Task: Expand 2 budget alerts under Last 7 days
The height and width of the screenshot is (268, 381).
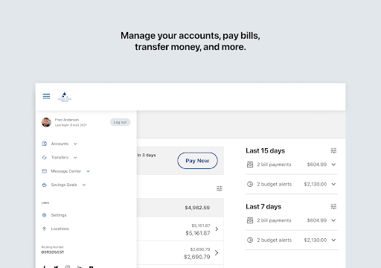Action: click(333, 240)
